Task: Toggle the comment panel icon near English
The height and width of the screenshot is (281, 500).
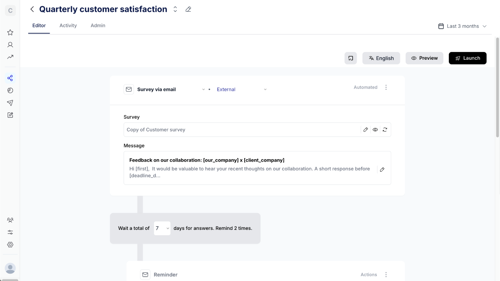Action: 351,58
